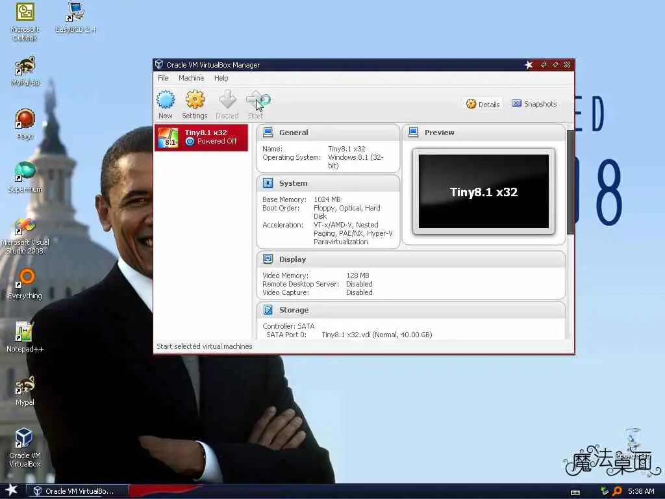Click "Floppy, Optical, Hard Disk" boot order value
This screenshot has height=499, width=665.
click(x=347, y=212)
